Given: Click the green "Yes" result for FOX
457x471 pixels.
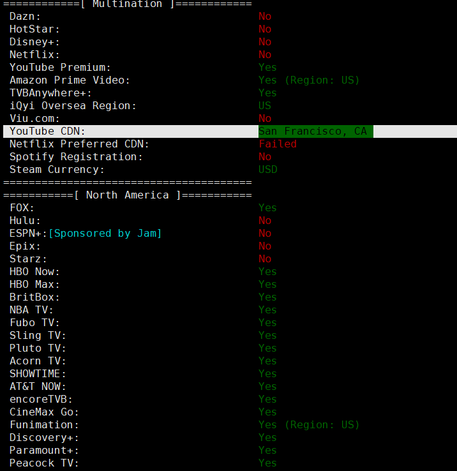Looking at the screenshot, I should (x=267, y=208).
